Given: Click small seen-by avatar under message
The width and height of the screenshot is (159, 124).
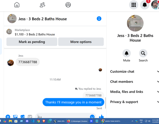Looking at the screenshot, I should 100,70.
